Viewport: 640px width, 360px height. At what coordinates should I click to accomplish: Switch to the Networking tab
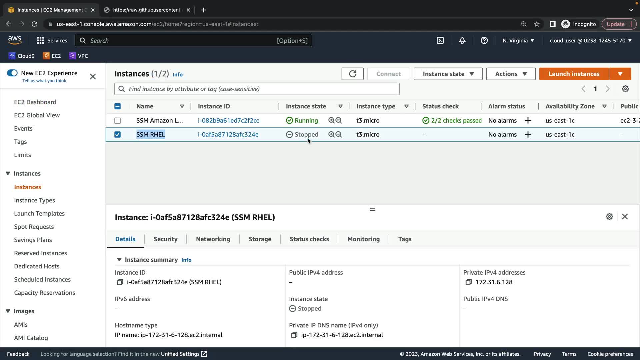point(213,239)
